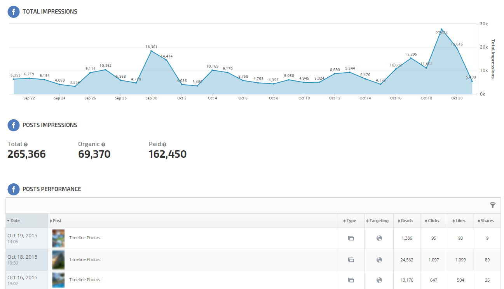Image resolution: width=504 pixels, height=289 pixels.
Task: Click help icon next to Organic
Action: (x=103, y=144)
